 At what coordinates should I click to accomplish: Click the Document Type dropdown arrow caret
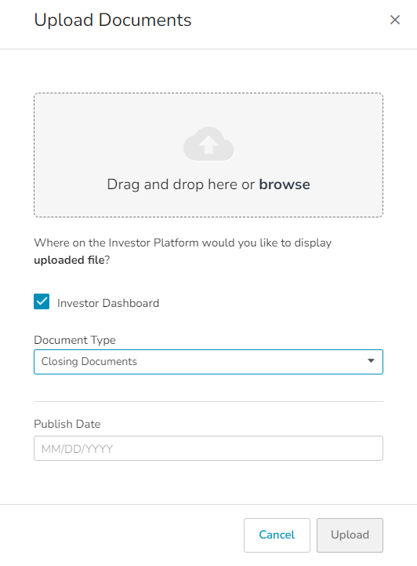pos(371,361)
